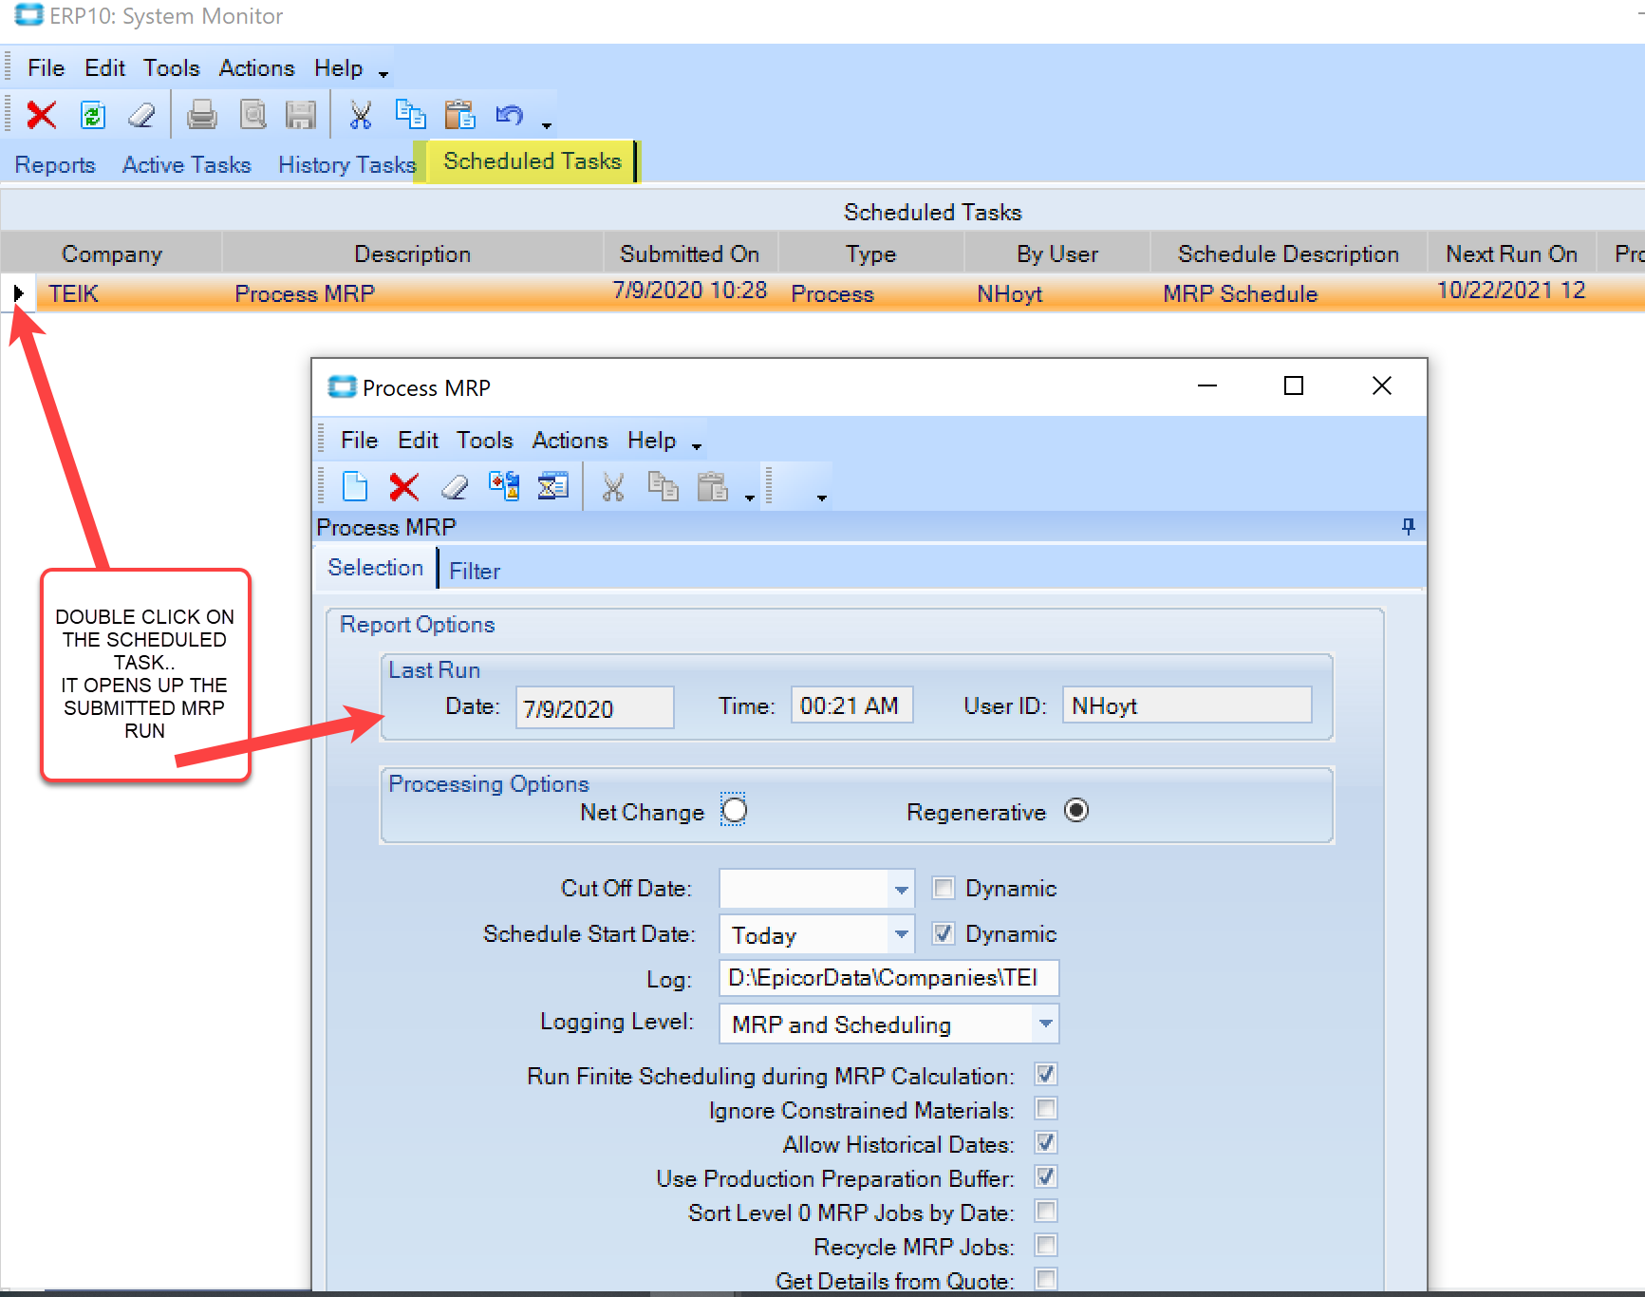The height and width of the screenshot is (1297, 1645).
Task: Open the Schedule Start Date dropdown
Action: click(900, 933)
